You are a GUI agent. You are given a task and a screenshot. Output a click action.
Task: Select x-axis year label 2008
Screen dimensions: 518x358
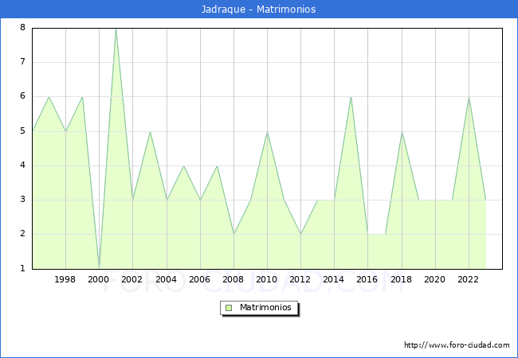coord(233,279)
